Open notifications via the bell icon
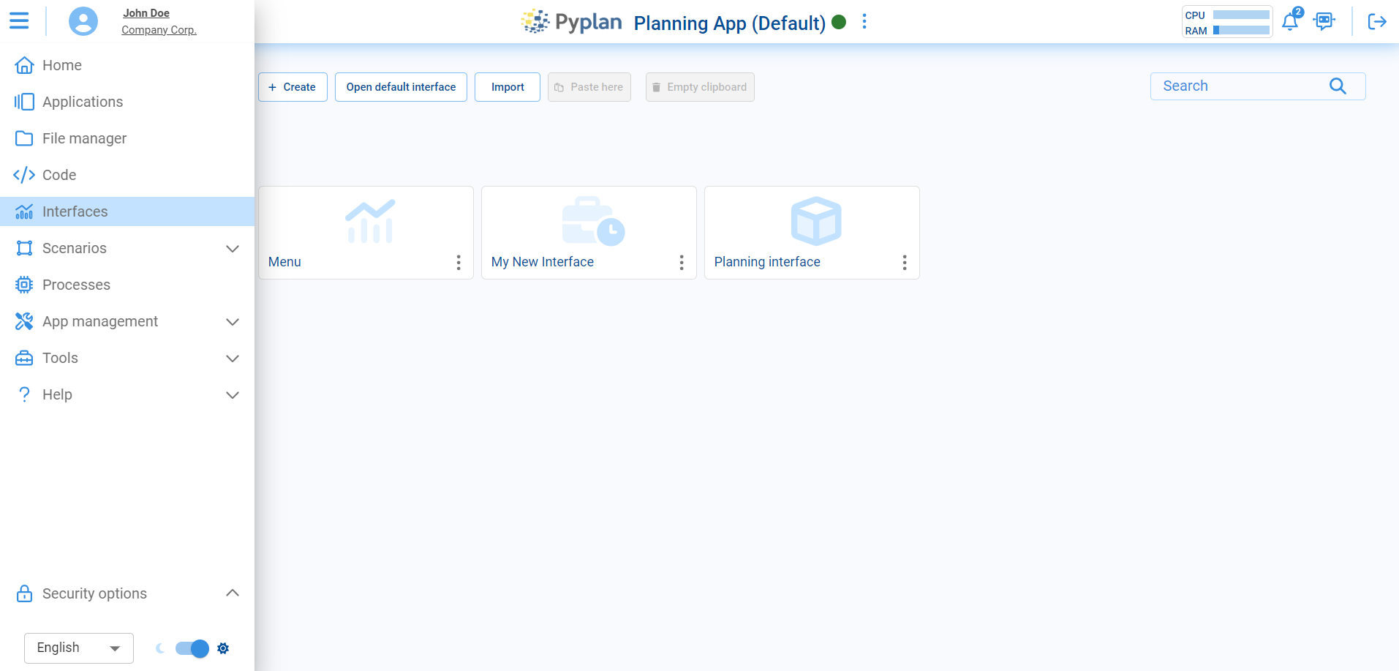Viewport: 1399px width, 671px height. tap(1289, 21)
